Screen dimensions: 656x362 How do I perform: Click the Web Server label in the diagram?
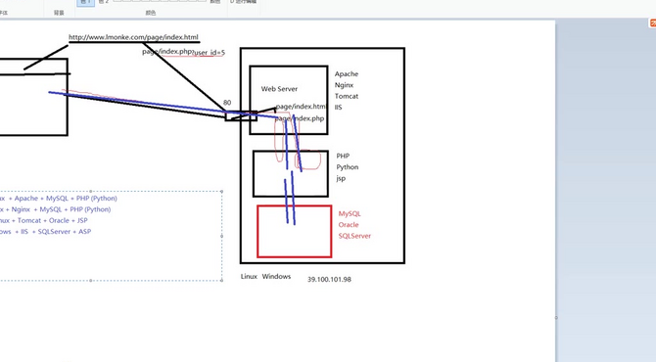279,89
